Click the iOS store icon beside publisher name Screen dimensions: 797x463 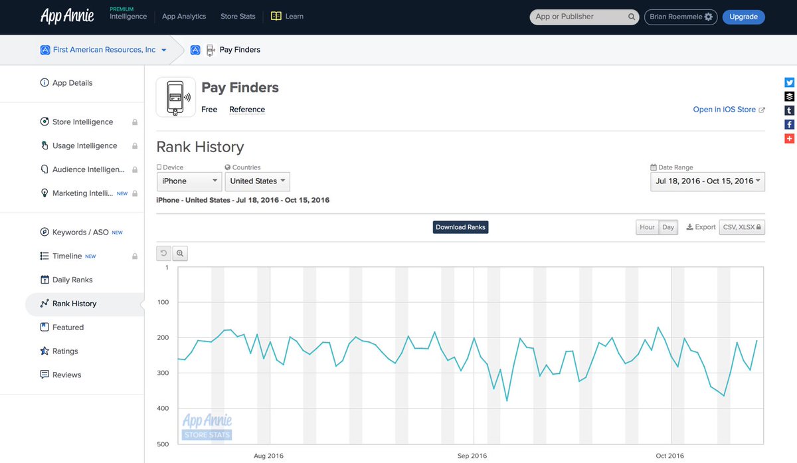click(x=45, y=50)
